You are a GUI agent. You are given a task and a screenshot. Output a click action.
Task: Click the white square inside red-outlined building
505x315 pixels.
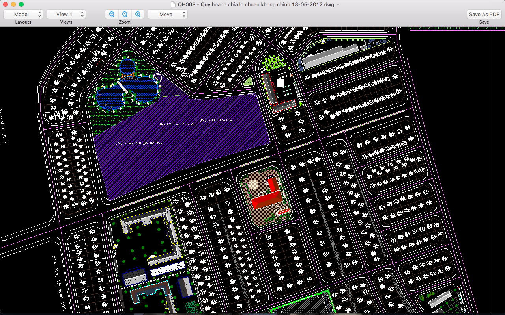(x=280, y=83)
